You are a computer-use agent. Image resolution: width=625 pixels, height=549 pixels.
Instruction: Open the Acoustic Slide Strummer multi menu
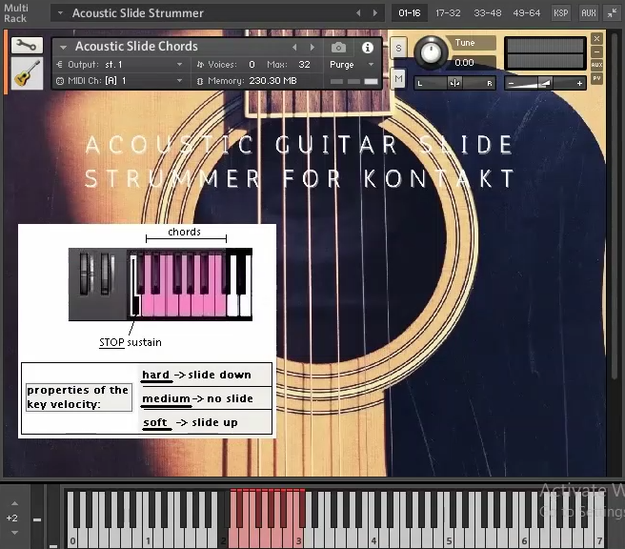[60, 12]
